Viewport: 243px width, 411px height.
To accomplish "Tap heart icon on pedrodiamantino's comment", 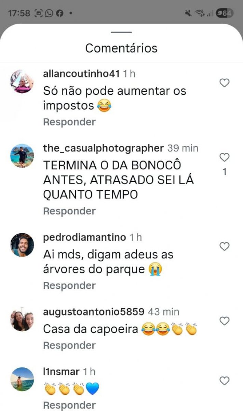I will 224,246.
